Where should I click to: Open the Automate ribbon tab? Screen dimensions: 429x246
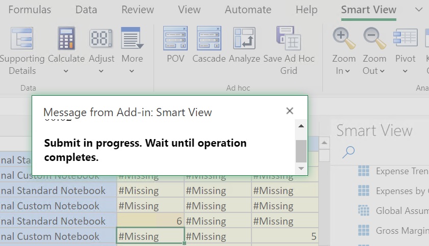pos(248,10)
